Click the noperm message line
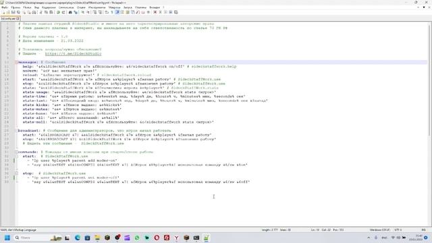Viewport: 432px width, 243px height. [60, 71]
